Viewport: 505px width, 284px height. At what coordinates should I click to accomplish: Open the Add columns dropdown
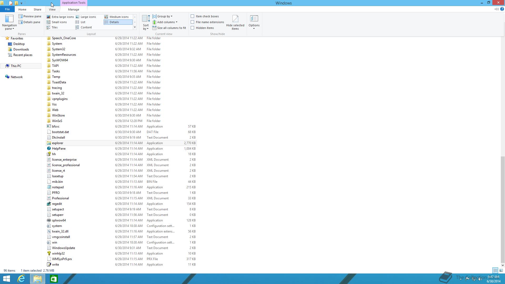point(165,22)
